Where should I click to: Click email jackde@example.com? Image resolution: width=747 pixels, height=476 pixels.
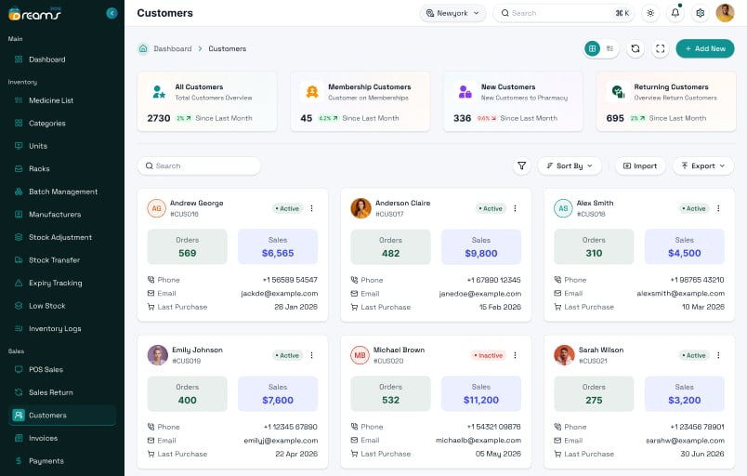pos(279,294)
